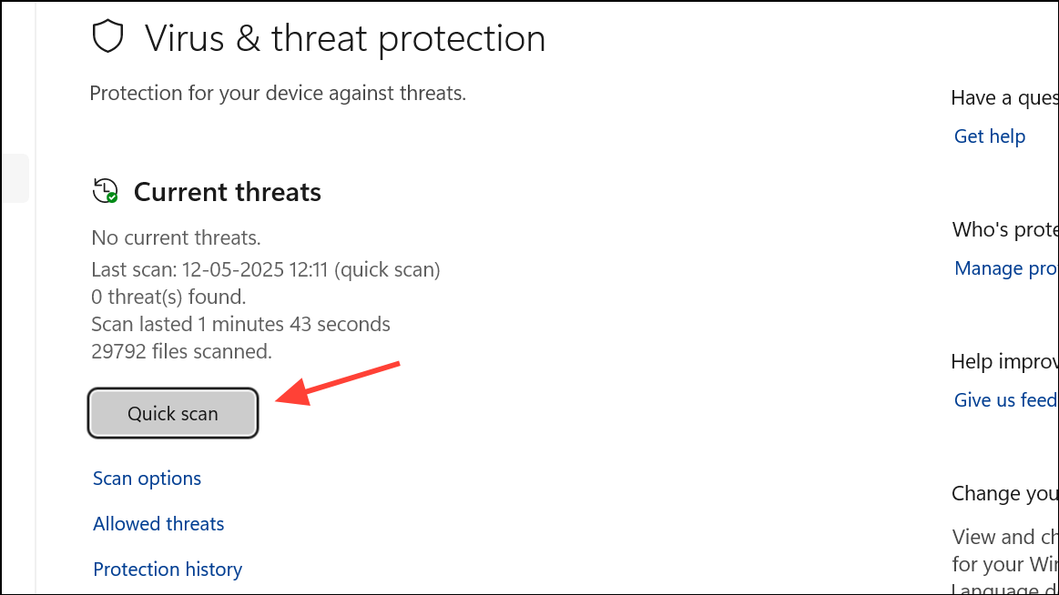This screenshot has height=595, width=1059.
Task: Click the Manage providers link
Action: pyautogui.click(x=1006, y=268)
